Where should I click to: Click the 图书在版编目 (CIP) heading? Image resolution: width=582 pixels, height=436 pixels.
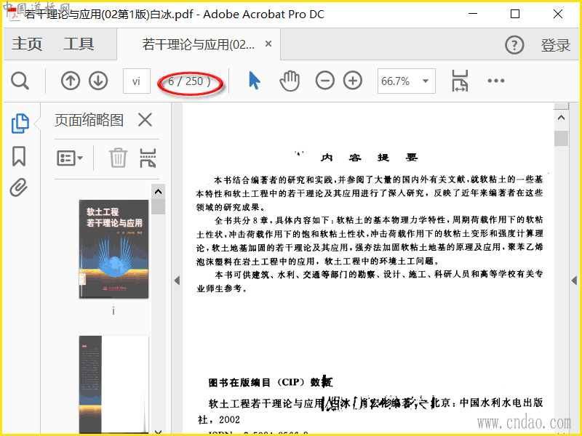point(271,382)
